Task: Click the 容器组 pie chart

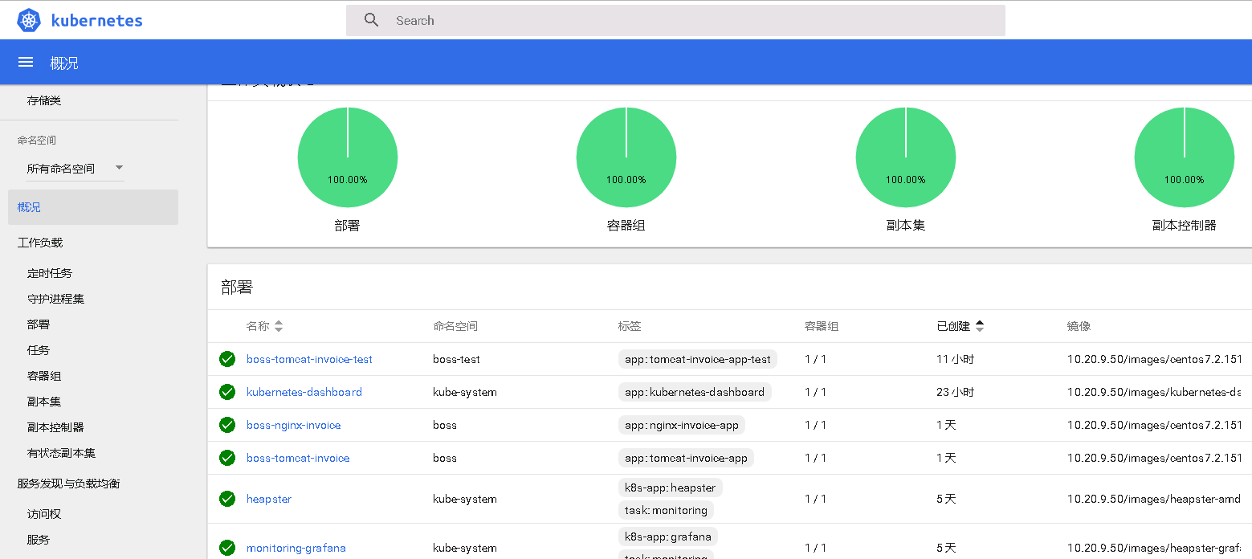Action: click(x=626, y=157)
